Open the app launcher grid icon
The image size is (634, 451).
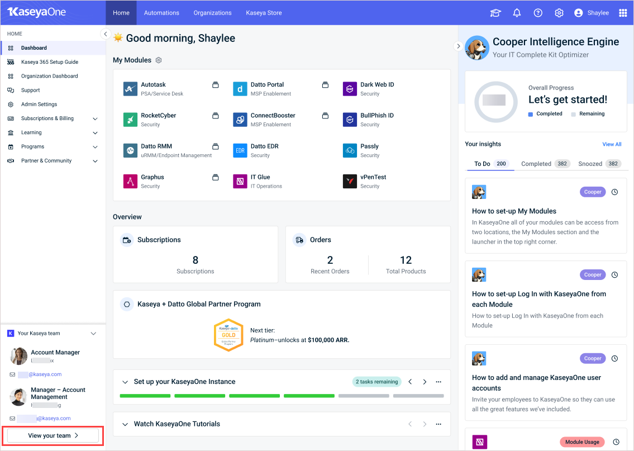pyautogui.click(x=623, y=13)
